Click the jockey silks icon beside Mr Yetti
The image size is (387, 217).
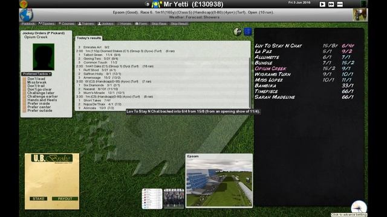157,4
